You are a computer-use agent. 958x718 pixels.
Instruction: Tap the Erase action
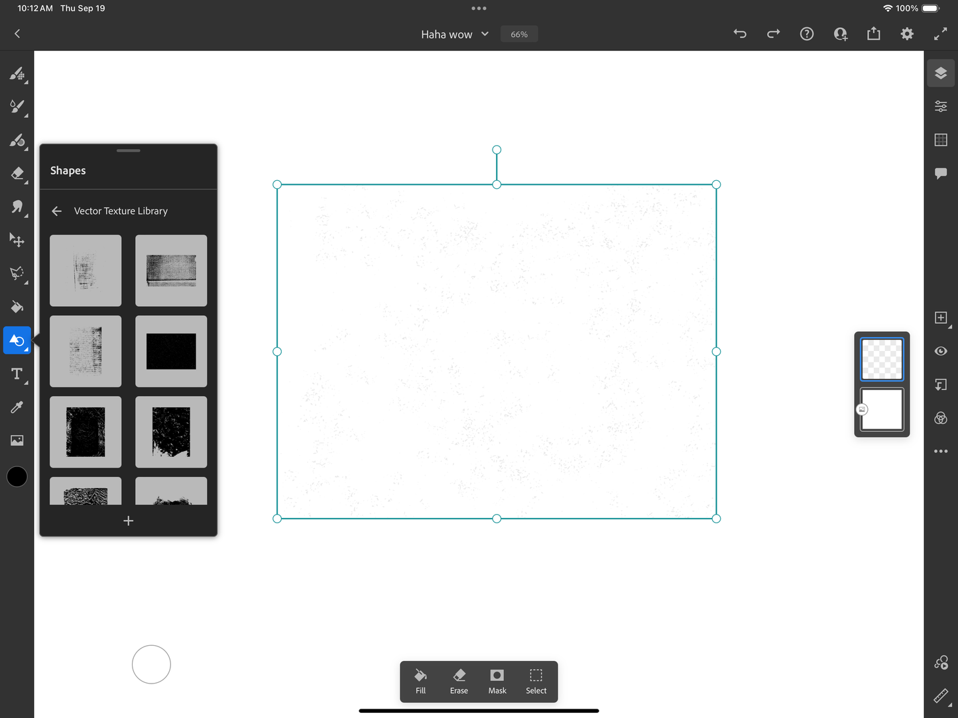459,682
